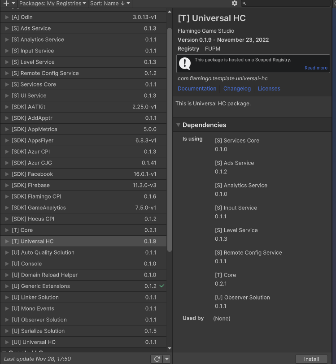Click FUPM registry name

pyautogui.click(x=212, y=49)
